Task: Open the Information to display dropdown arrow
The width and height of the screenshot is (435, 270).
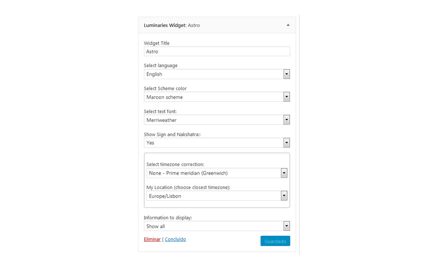Action: 287,226
